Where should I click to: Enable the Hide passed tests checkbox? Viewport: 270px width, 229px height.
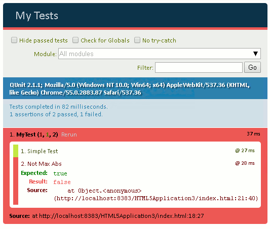click(x=14, y=40)
